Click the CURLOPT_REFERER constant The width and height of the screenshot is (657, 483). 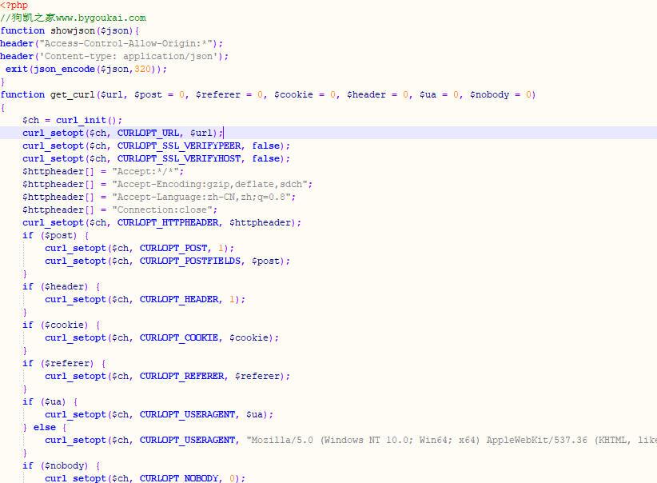point(182,376)
